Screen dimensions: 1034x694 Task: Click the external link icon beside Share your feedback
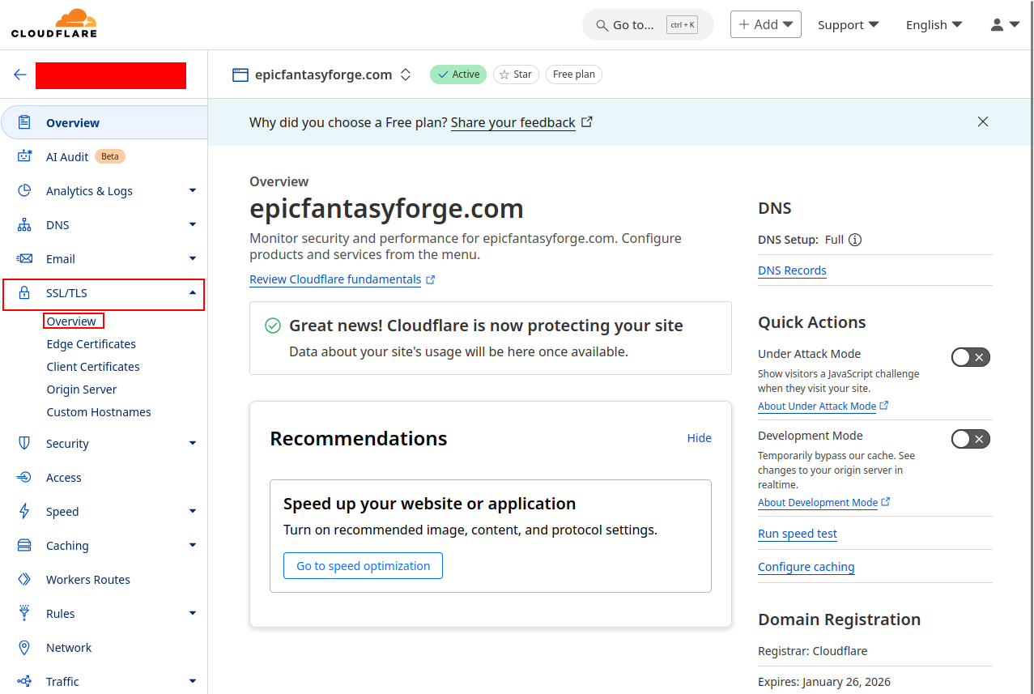point(587,121)
